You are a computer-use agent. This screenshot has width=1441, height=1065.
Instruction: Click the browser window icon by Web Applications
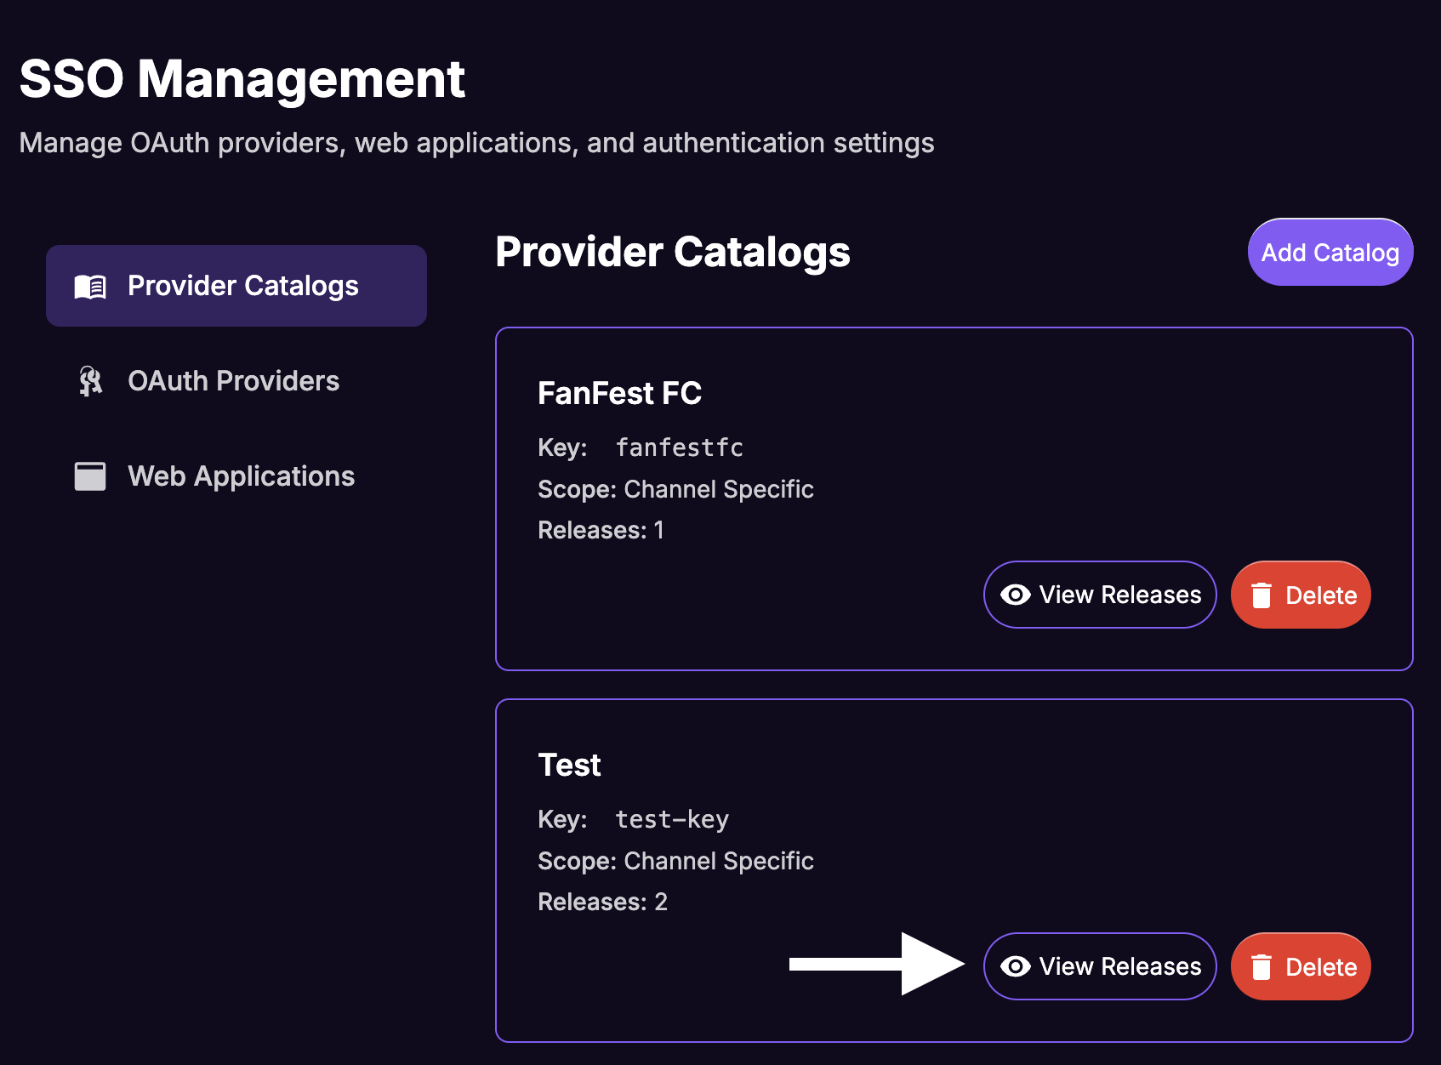90,476
